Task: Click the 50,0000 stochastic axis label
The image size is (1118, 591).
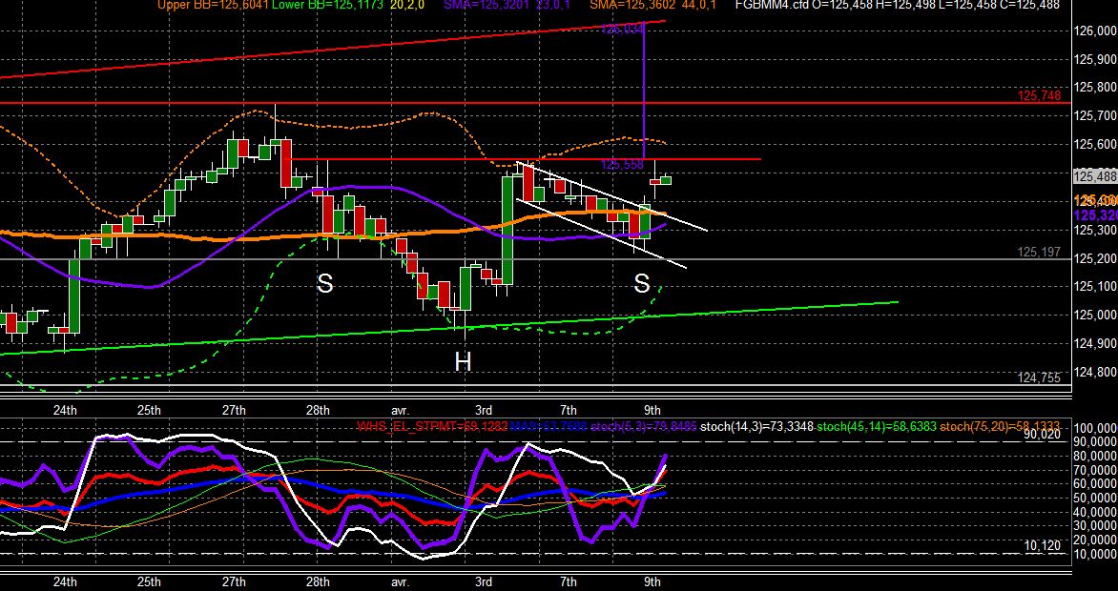Action: point(1095,499)
